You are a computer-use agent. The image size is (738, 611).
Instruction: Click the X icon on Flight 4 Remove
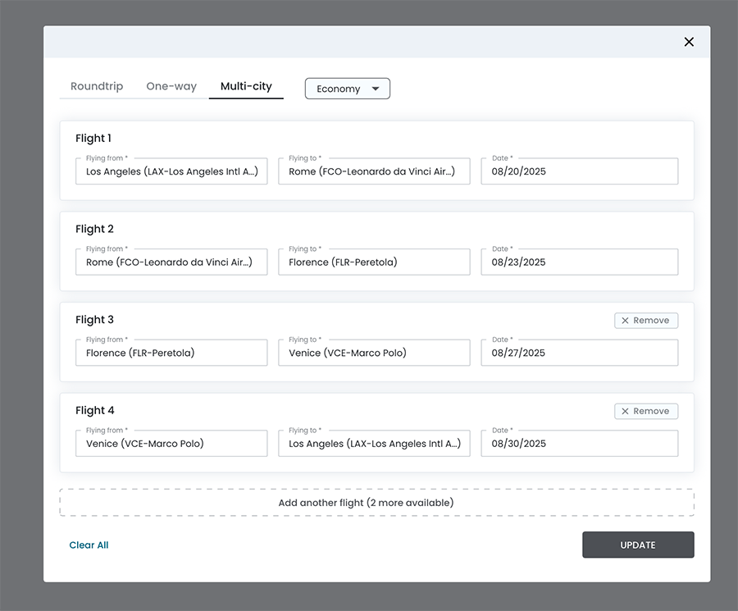626,412
